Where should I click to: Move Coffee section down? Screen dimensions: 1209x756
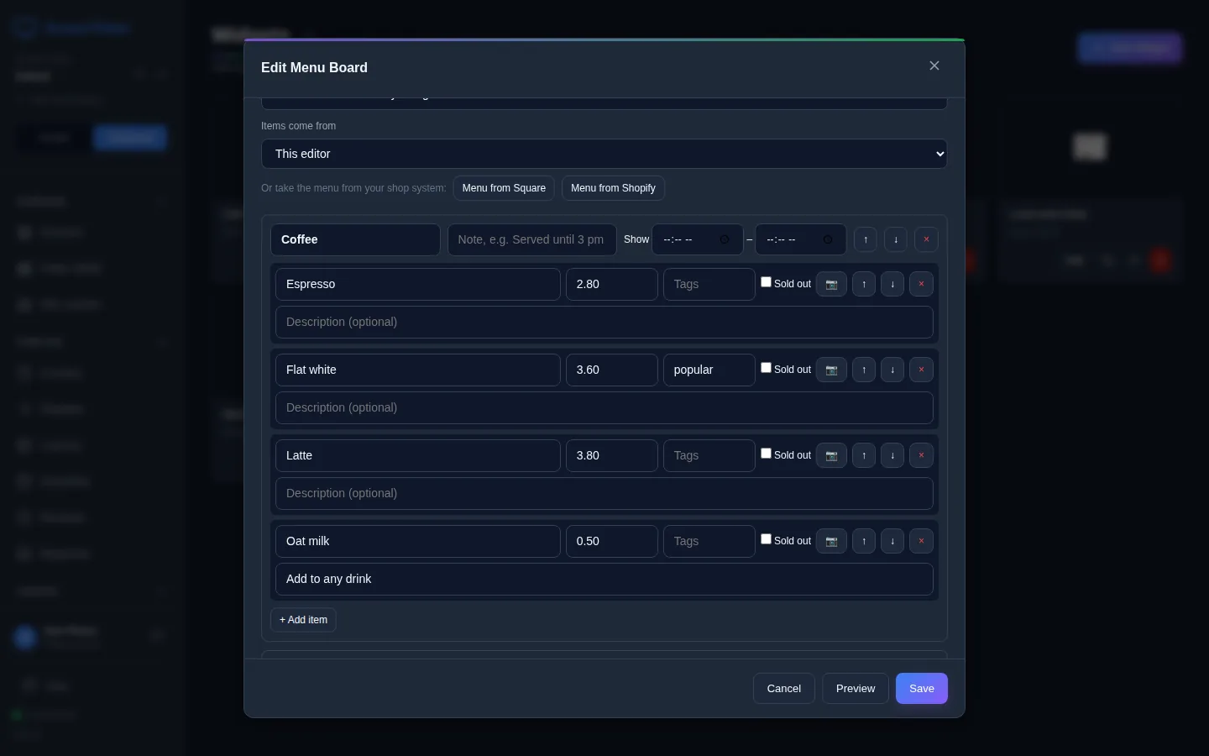(x=896, y=239)
